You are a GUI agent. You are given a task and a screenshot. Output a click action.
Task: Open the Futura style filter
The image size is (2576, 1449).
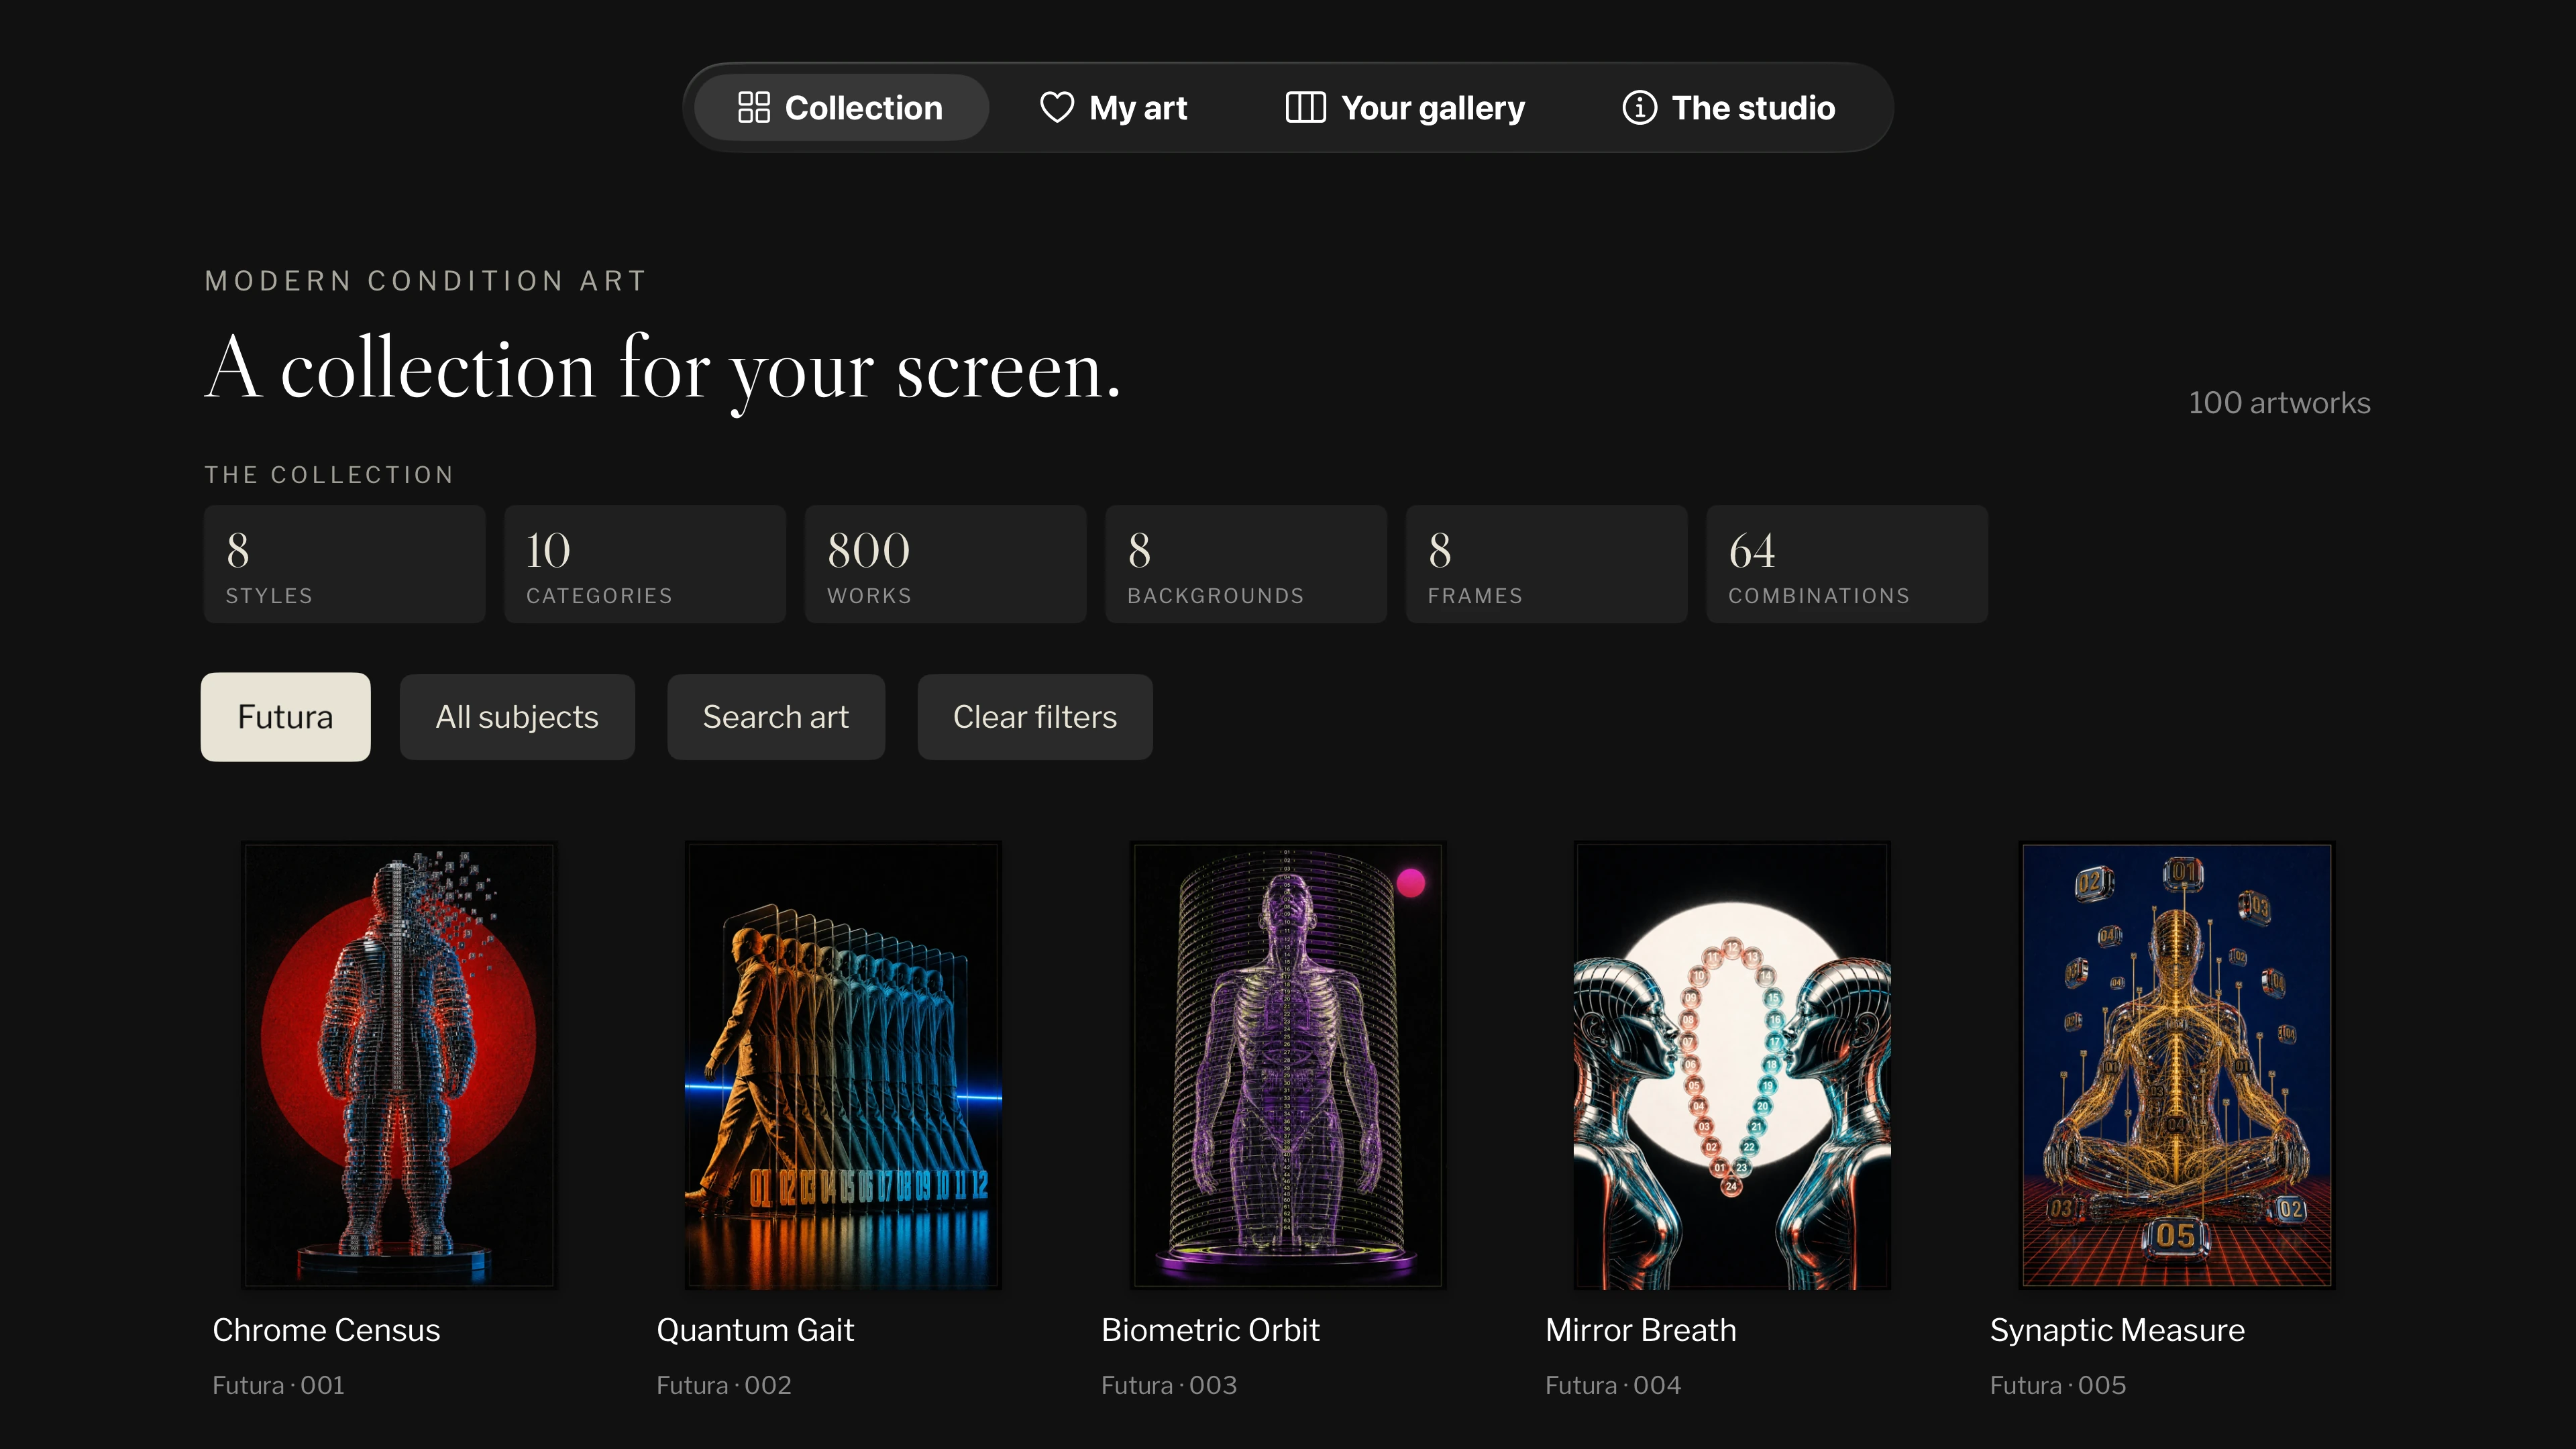[285, 717]
